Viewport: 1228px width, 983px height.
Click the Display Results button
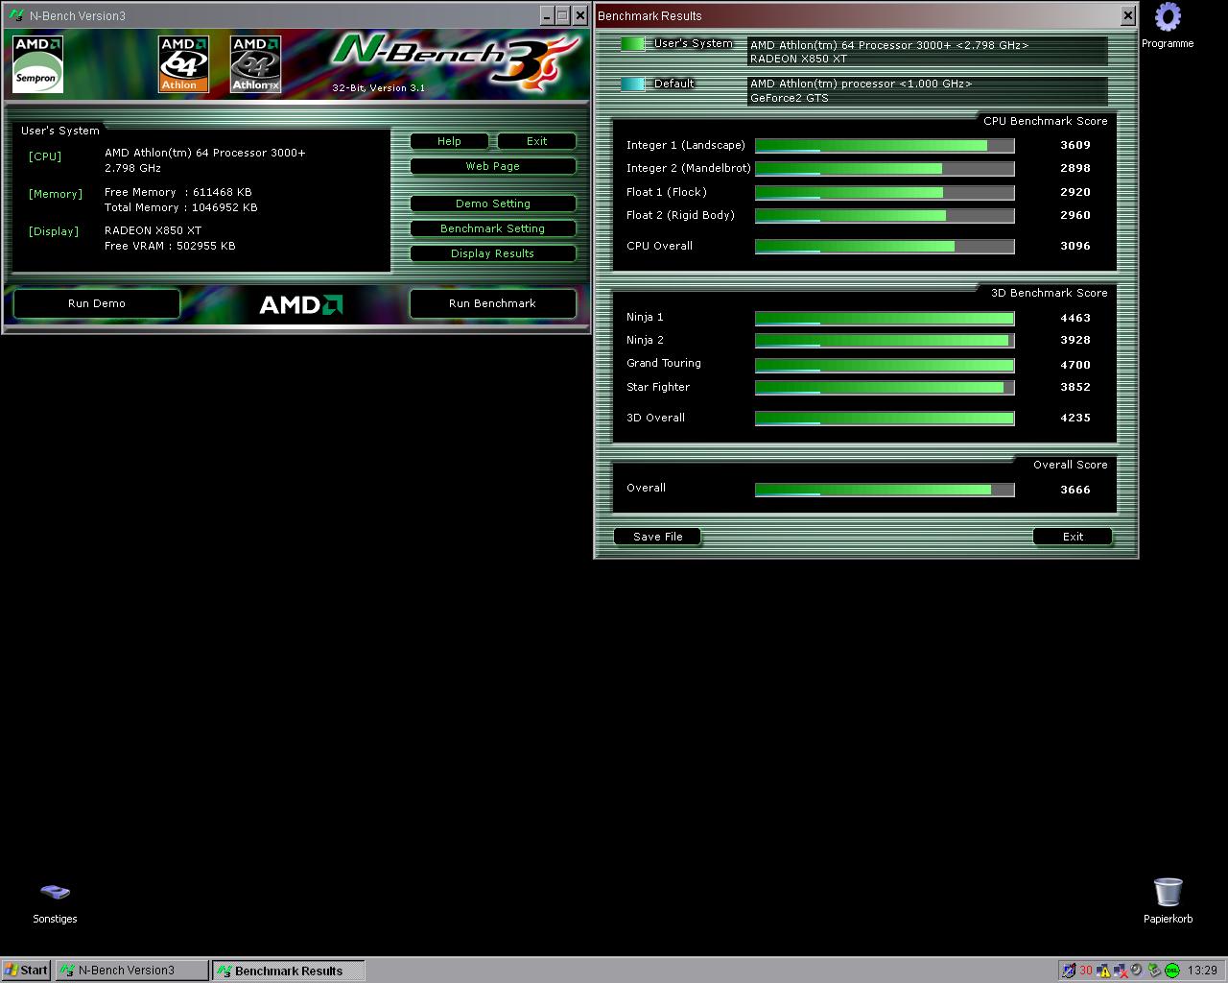(x=492, y=253)
